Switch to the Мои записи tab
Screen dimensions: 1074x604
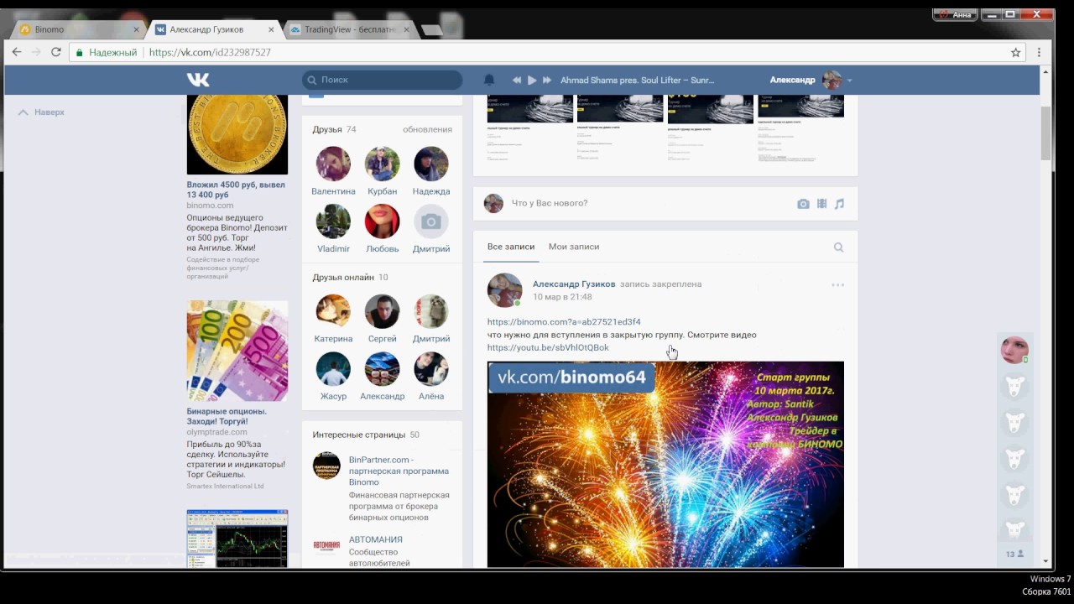pyautogui.click(x=574, y=247)
